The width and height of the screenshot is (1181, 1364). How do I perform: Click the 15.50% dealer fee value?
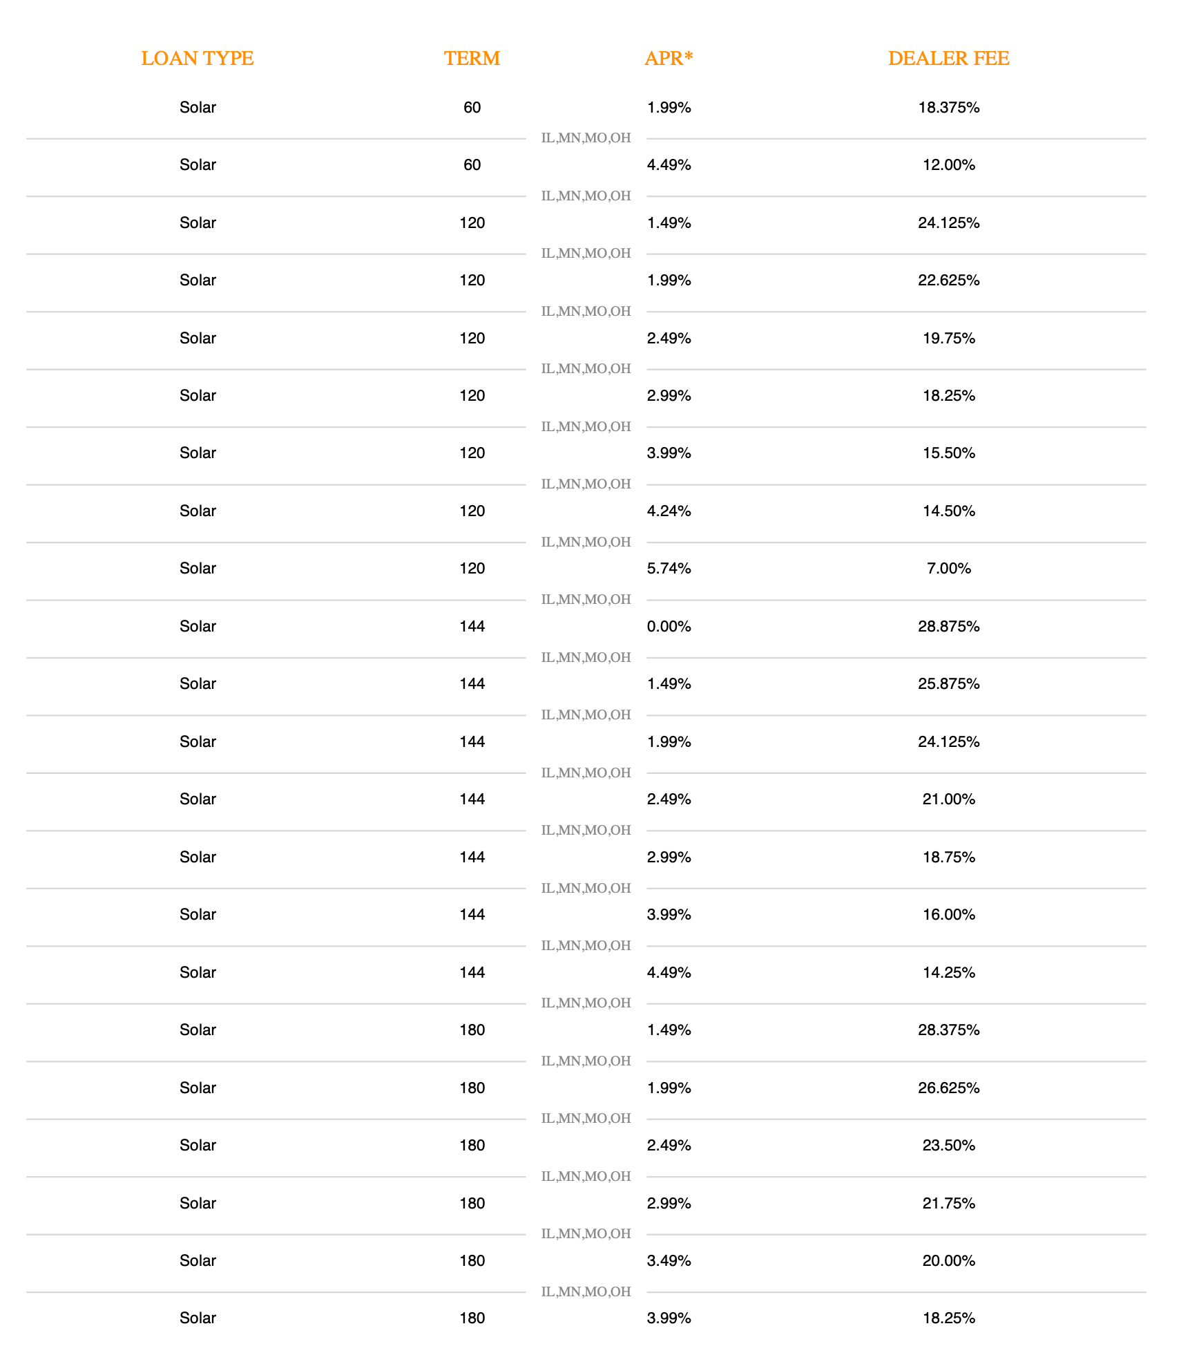(x=948, y=453)
